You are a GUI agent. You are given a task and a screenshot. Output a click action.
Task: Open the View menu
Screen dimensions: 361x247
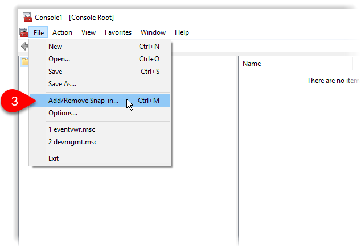coord(88,32)
